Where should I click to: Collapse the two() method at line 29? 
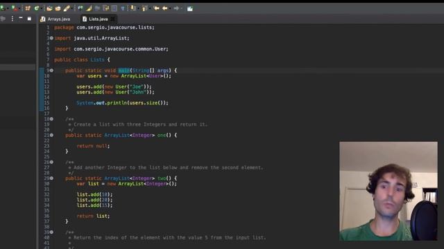(51, 178)
